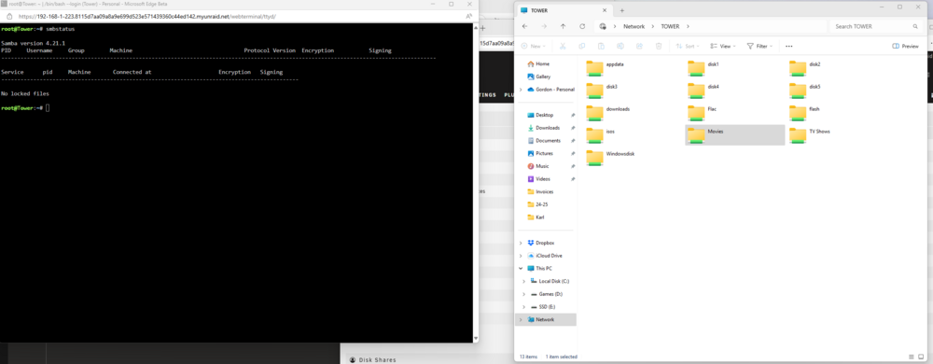Select Gordon - Personal OneDrive
This screenshot has height=364, width=933.
pyautogui.click(x=550, y=90)
